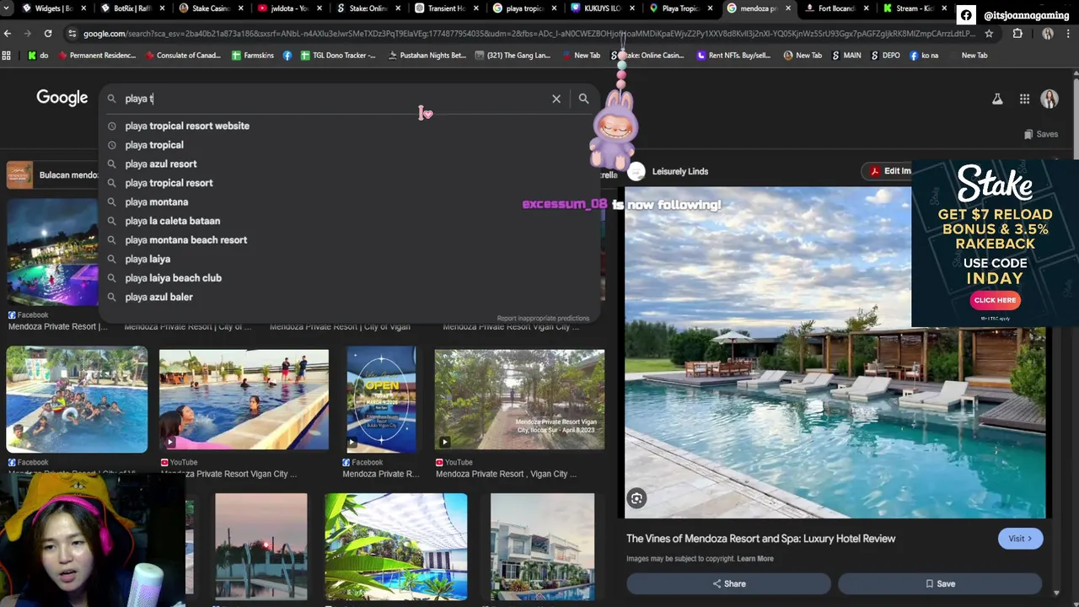Open 'Mendoza Private Resort , Vigan City' garden video
This screenshot has width=1079, height=607.
519,400
